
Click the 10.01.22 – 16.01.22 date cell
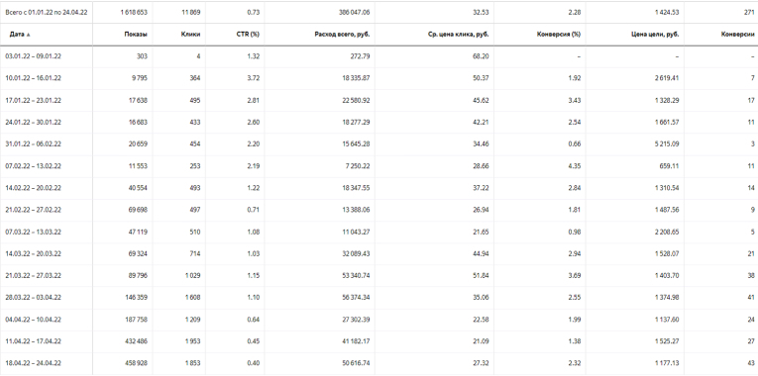34,78
